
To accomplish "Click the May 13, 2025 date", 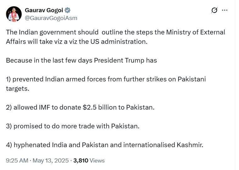I will click(x=51, y=160).
